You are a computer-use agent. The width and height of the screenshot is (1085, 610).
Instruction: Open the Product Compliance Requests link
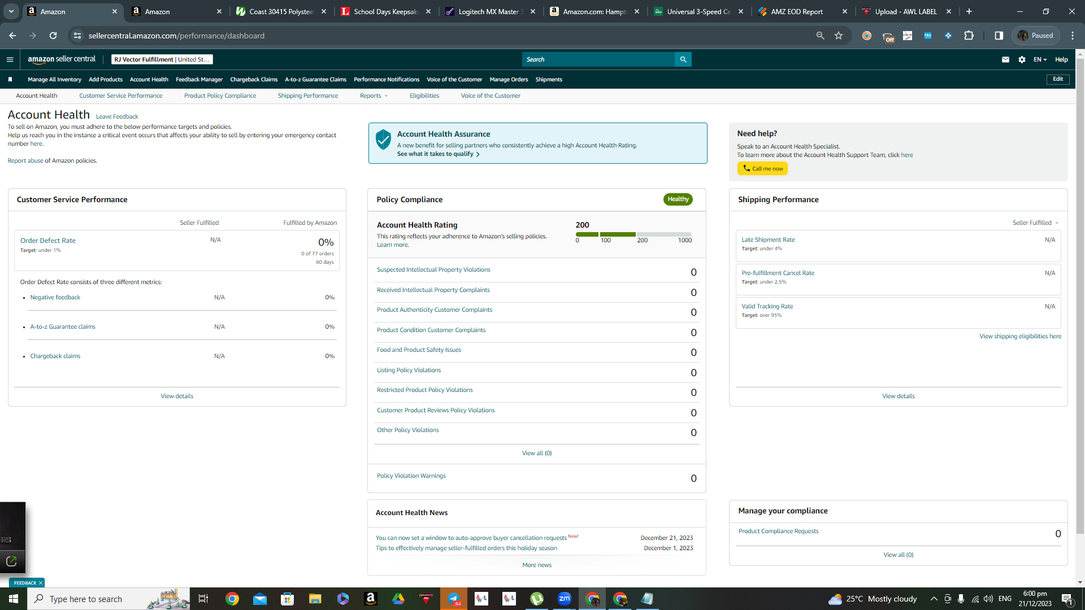pos(778,531)
